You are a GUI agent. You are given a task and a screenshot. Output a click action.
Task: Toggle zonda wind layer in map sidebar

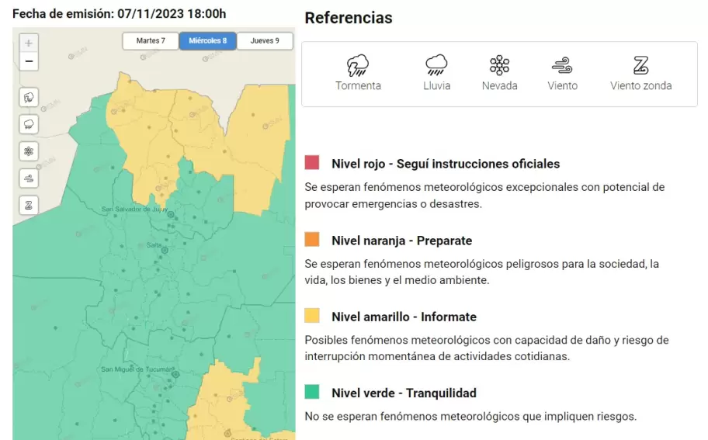click(x=29, y=205)
